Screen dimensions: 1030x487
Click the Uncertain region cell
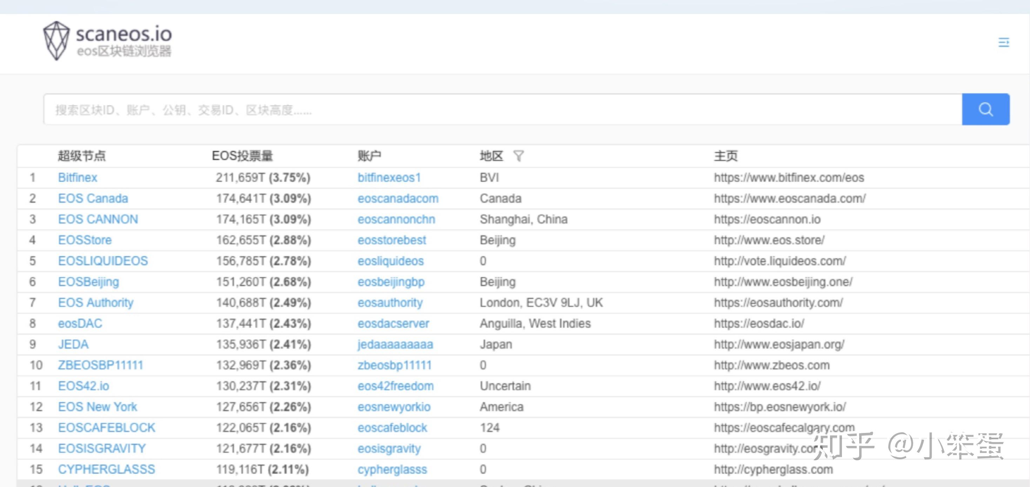click(x=505, y=386)
